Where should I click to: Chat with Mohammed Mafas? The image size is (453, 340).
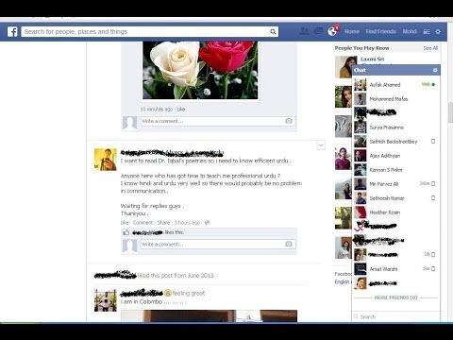click(x=395, y=99)
